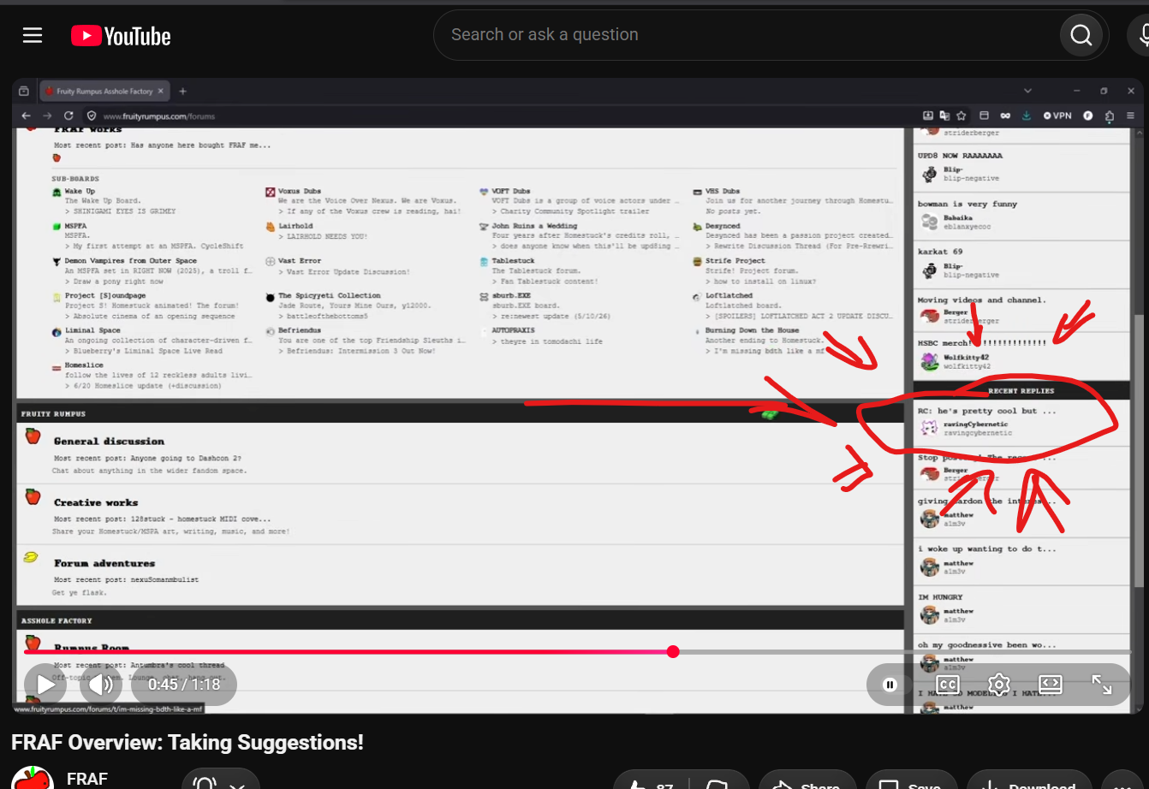Open the FRAF channel name link
This screenshot has width=1149, height=789.
[x=87, y=779]
